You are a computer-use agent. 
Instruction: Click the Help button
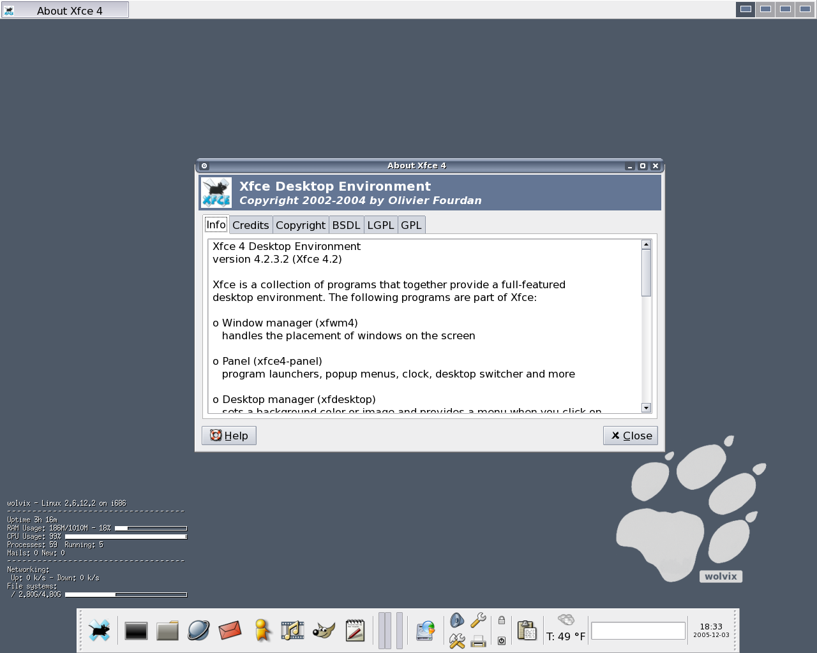[229, 436]
